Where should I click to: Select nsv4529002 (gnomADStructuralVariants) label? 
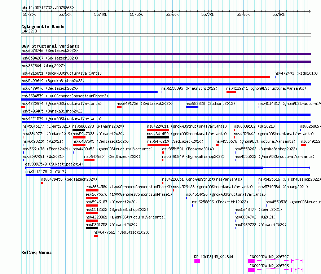point(274,134)
